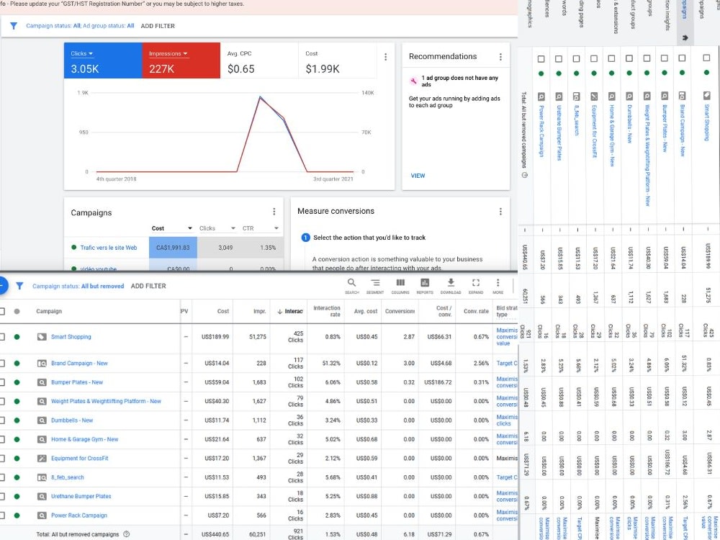The image size is (720, 540).
Task: Click the Target bid strategy link for 8_feb_search
Action: click(506, 477)
